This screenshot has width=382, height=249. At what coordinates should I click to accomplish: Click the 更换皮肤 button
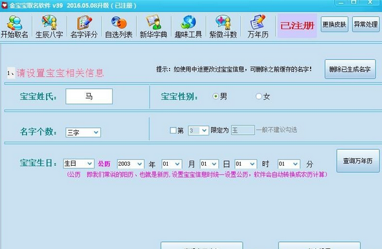(x=334, y=25)
